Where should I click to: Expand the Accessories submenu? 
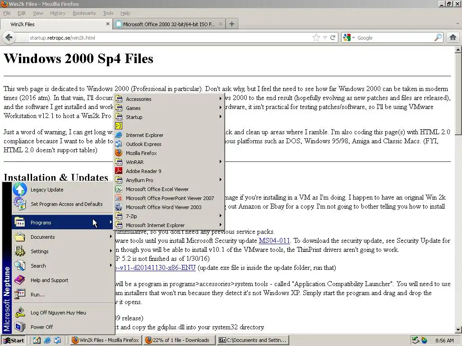[169, 99]
